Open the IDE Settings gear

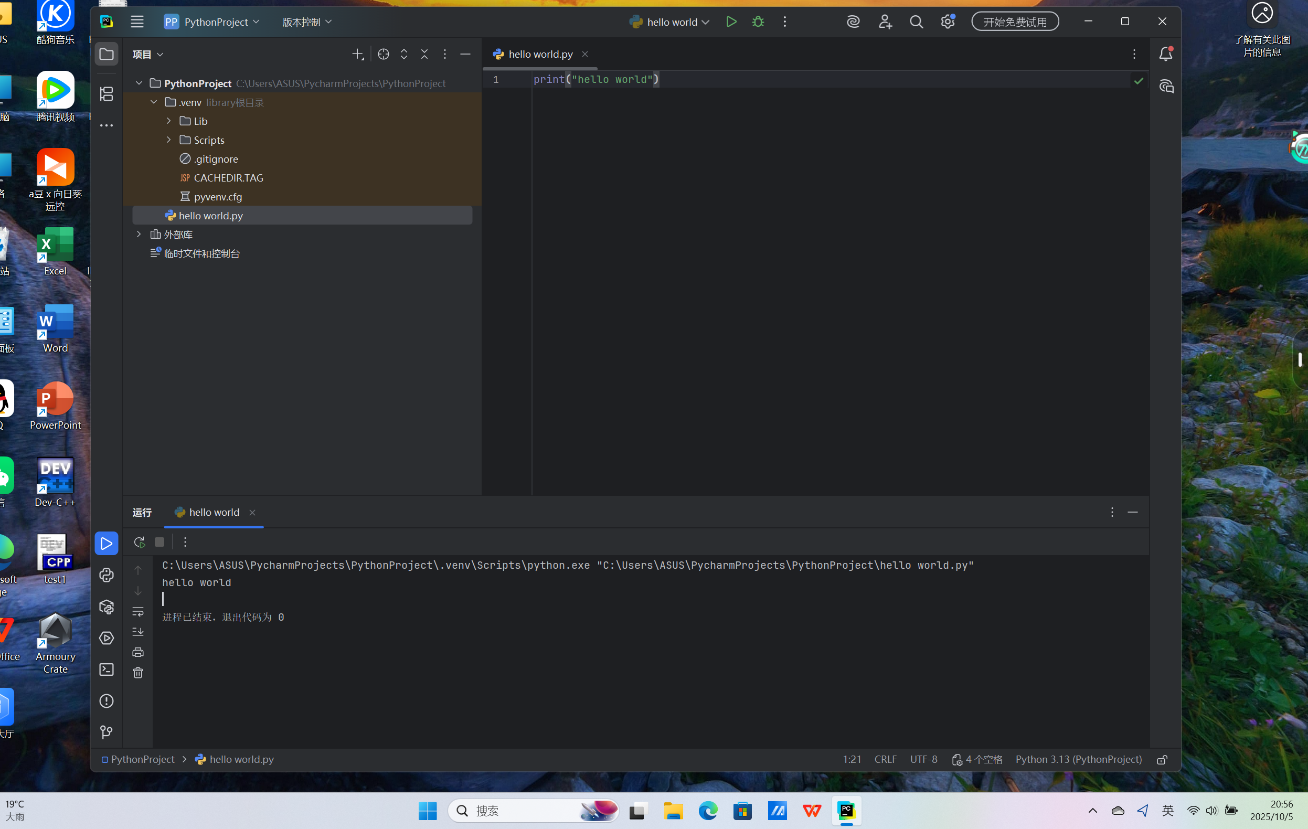click(x=947, y=22)
